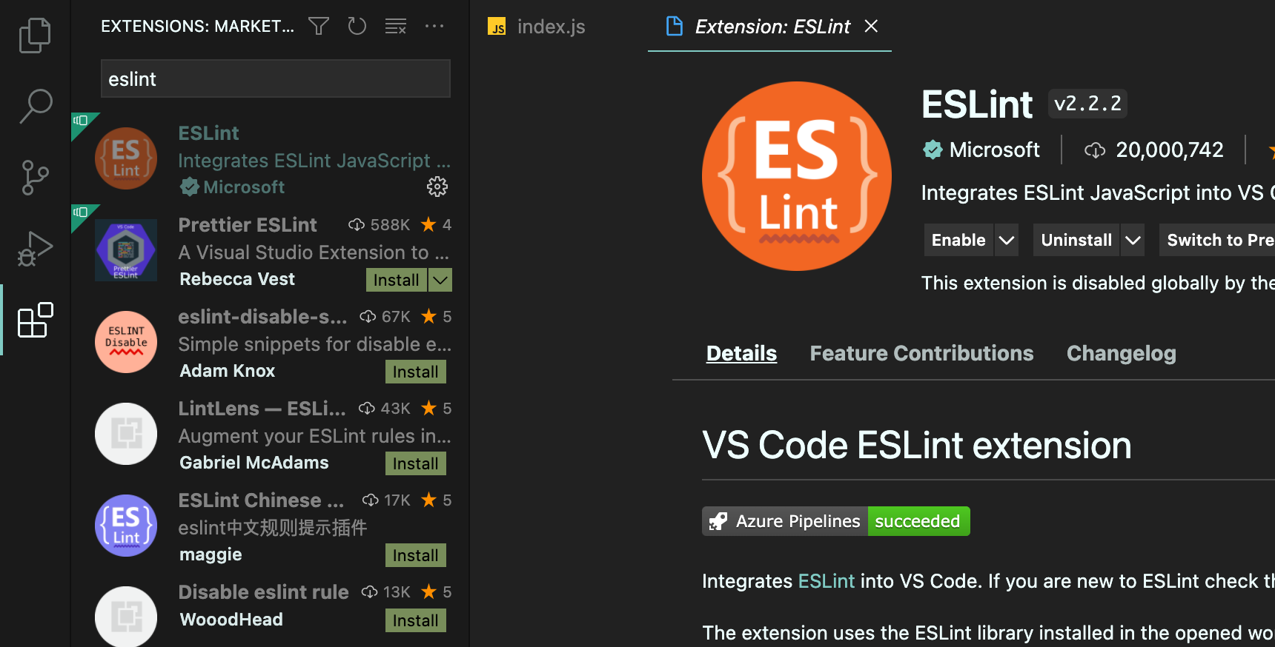The height and width of the screenshot is (647, 1275).
Task: Click eslint-disable-snippets extension icon
Action: (126, 342)
